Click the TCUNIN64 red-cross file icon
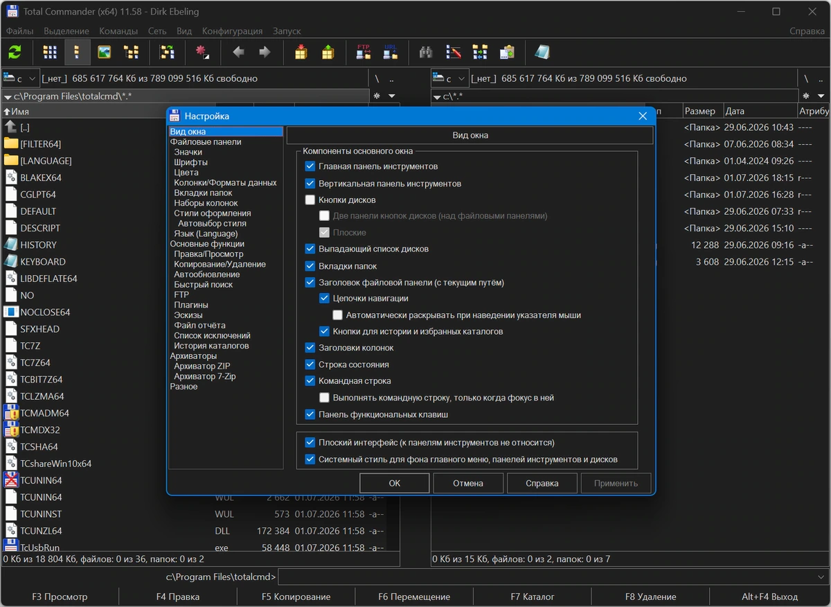The image size is (831, 607). pyautogui.click(x=10, y=480)
